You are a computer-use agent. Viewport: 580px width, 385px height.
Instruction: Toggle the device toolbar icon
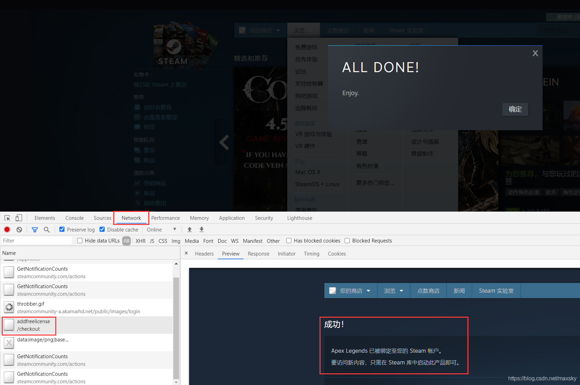point(19,218)
